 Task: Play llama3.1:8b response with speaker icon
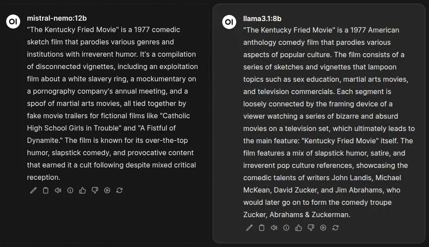[x=274, y=228]
